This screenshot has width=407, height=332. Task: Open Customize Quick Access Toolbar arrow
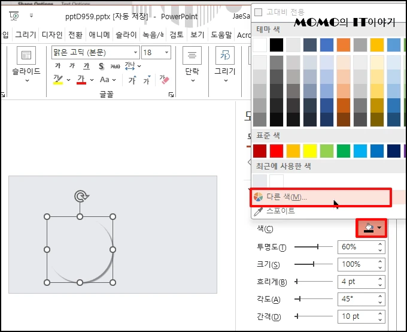(x=31, y=16)
